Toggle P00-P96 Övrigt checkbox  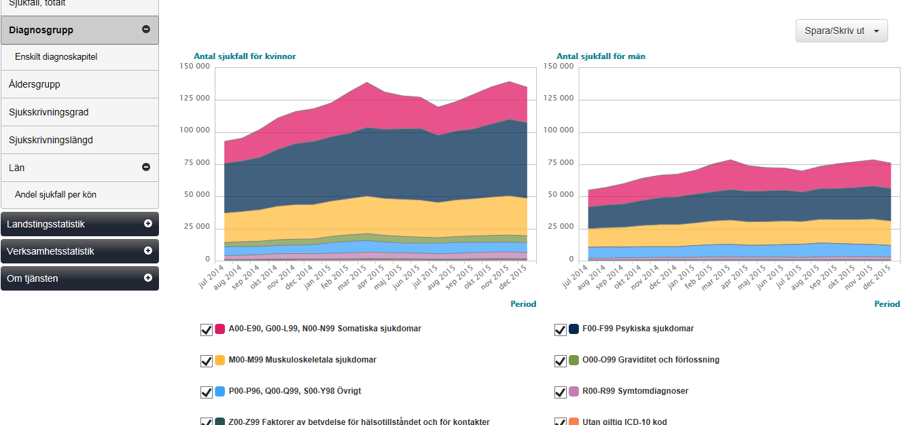tap(207, 392)
